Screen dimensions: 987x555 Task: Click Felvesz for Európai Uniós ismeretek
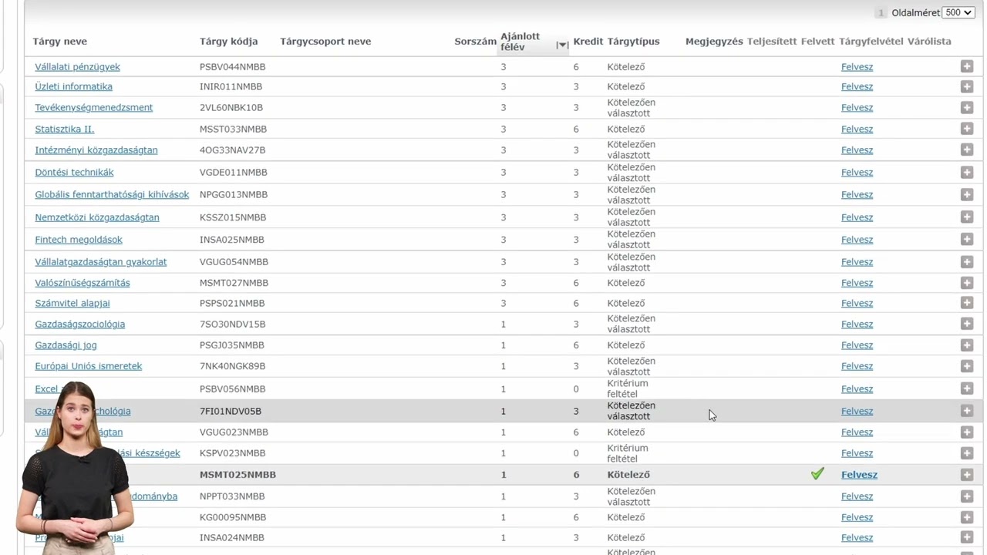click(857, 365)
